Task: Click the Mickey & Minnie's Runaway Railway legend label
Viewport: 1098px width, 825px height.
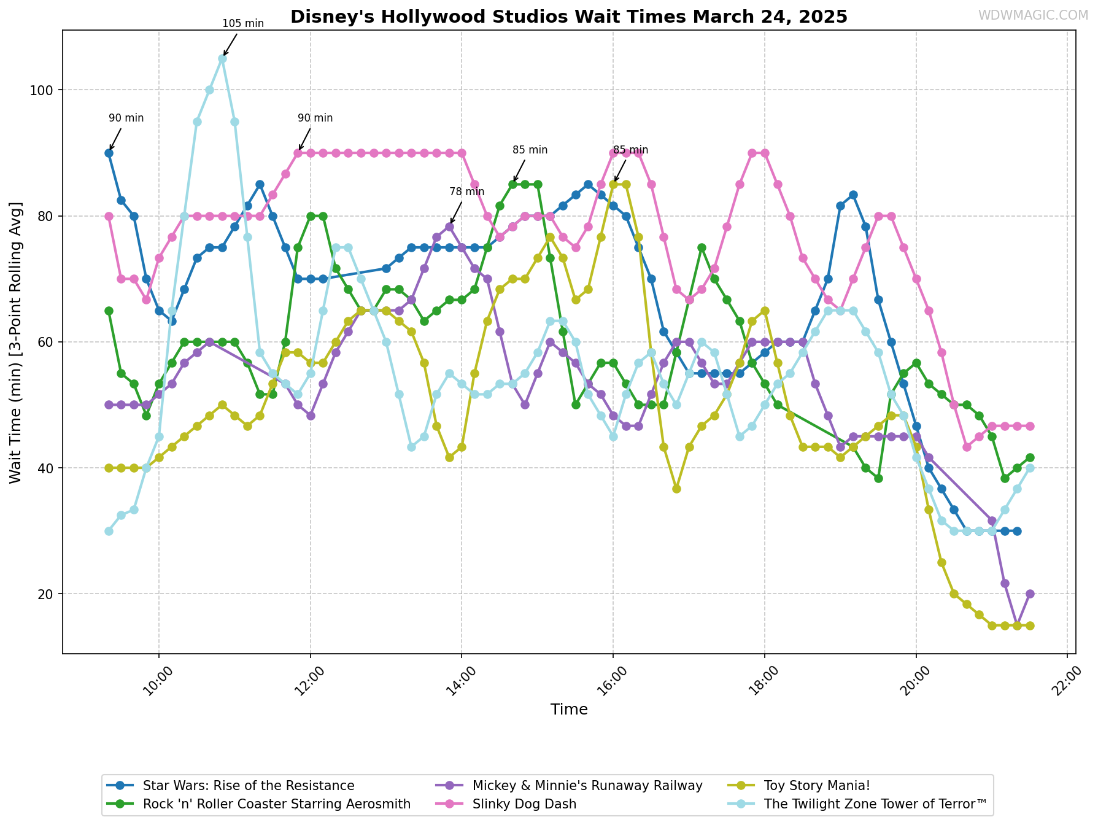Action: [587, 786]
